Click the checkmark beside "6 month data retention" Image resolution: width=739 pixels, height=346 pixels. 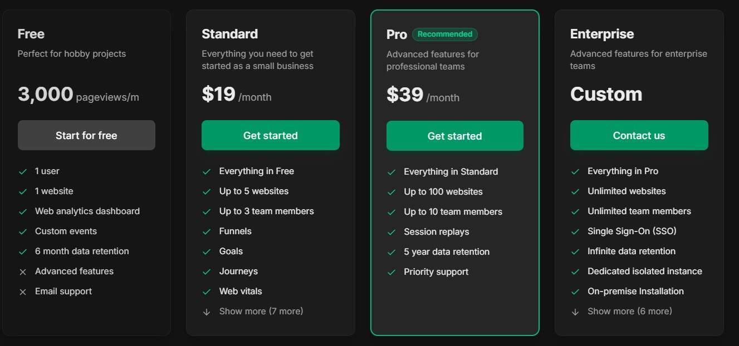[22, 251]
